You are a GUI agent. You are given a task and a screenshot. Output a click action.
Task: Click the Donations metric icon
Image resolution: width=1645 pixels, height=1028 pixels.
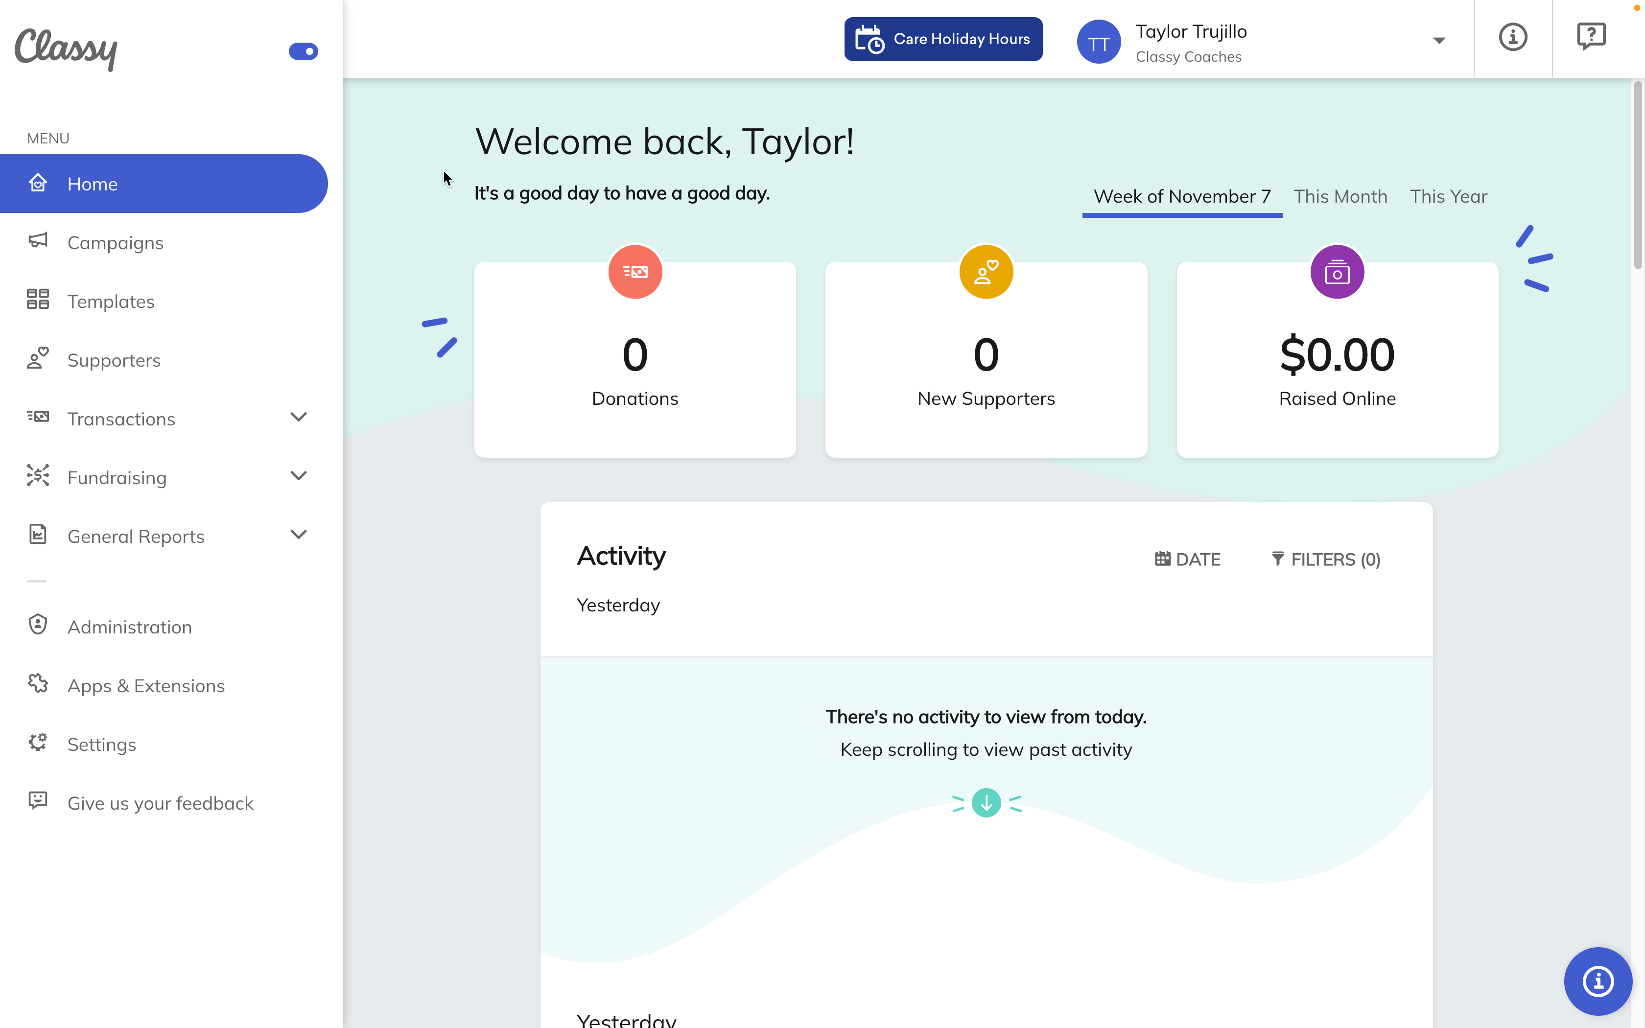pyautogui.click(x=635, y=271)
